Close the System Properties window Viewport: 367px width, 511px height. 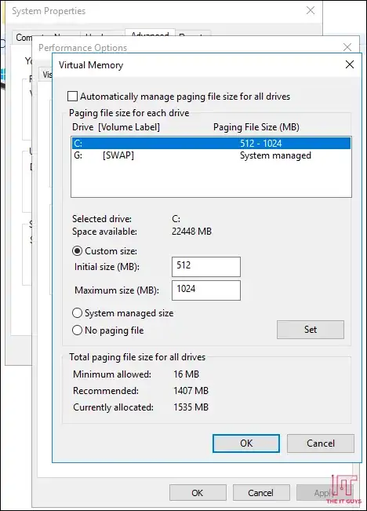(311, 10)
